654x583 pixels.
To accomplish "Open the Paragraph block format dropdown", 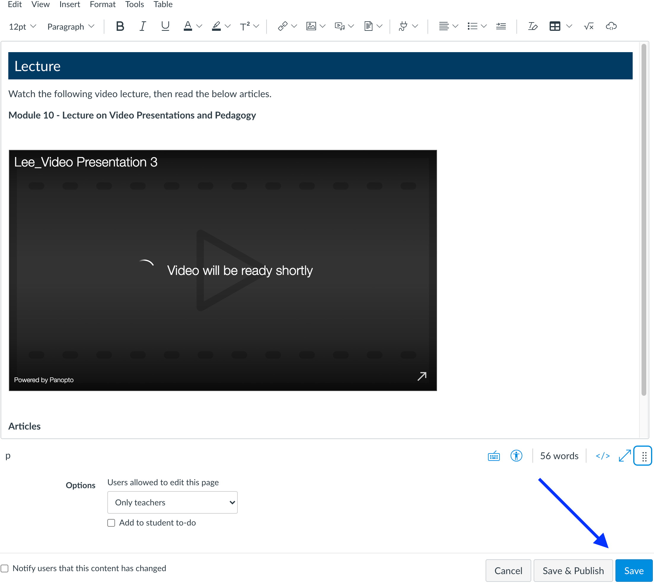I will coord(71,26).
